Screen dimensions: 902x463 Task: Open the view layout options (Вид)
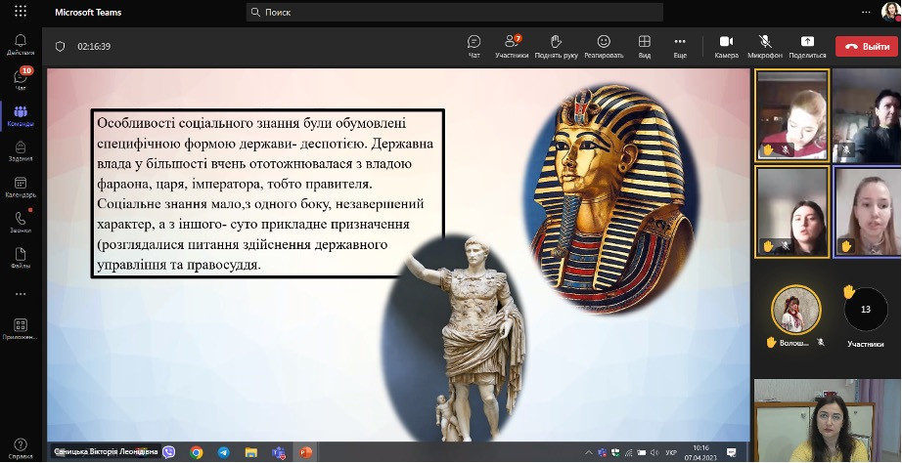(645, 46)
